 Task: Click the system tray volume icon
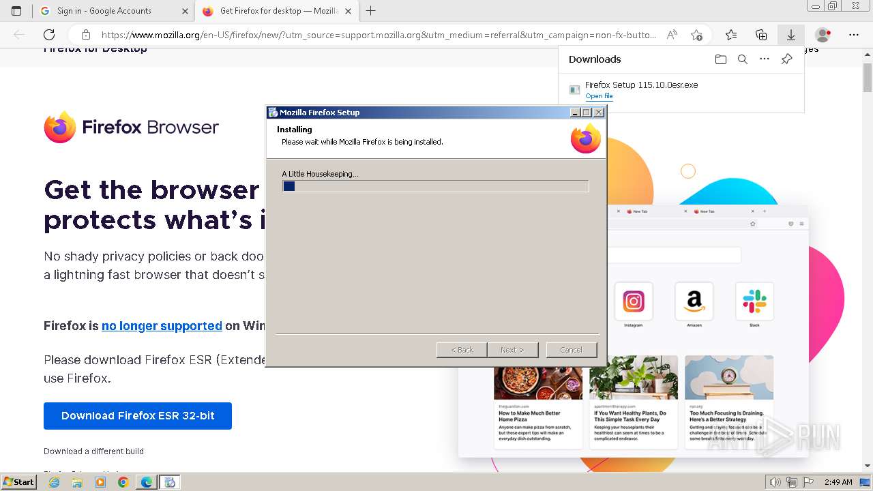[x=775, y=482]
